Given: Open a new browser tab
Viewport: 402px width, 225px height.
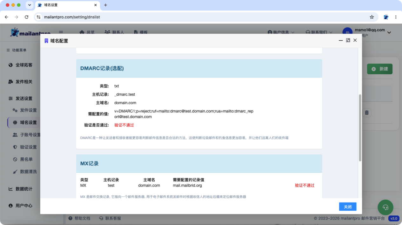Looking at the screenshot, I should (x=106, y=5).
